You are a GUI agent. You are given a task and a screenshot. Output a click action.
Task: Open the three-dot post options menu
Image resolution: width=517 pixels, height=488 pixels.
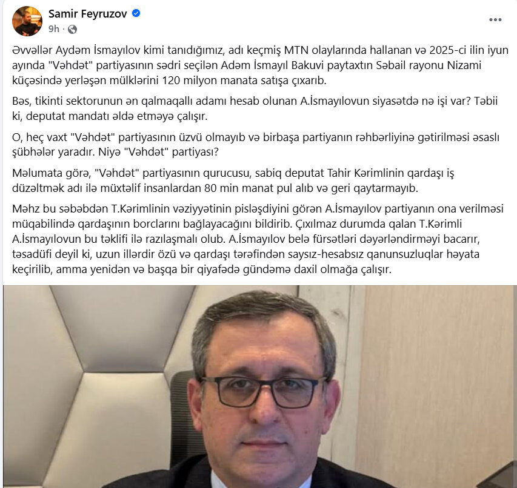[495, 20]
